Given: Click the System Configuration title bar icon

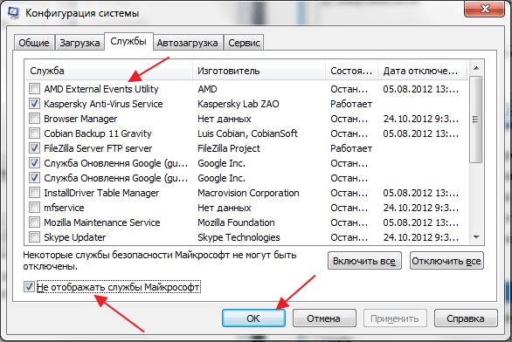Looking at the screenshot, I should tap(13, 13).
